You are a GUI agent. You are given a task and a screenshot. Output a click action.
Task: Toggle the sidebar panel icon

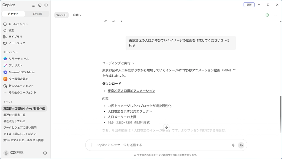click(46, 5)
